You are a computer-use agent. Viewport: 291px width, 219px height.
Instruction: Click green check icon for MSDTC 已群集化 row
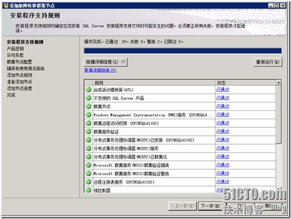tap(88, 157)
